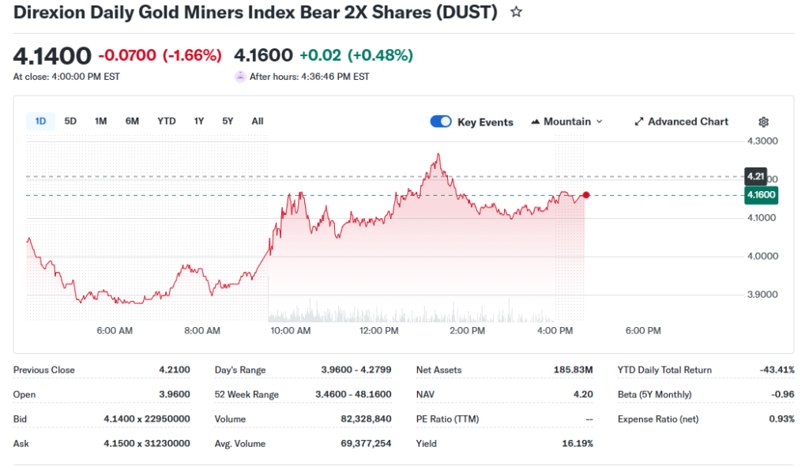Show the All time range
The width and height of the screenshot is (809, 466).
pos(258,121)
